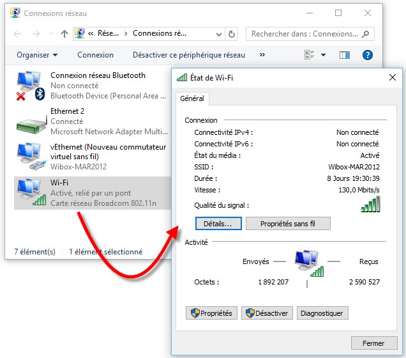
Task: Click the refresh icon beside address bar
Action: coord(232,34)
